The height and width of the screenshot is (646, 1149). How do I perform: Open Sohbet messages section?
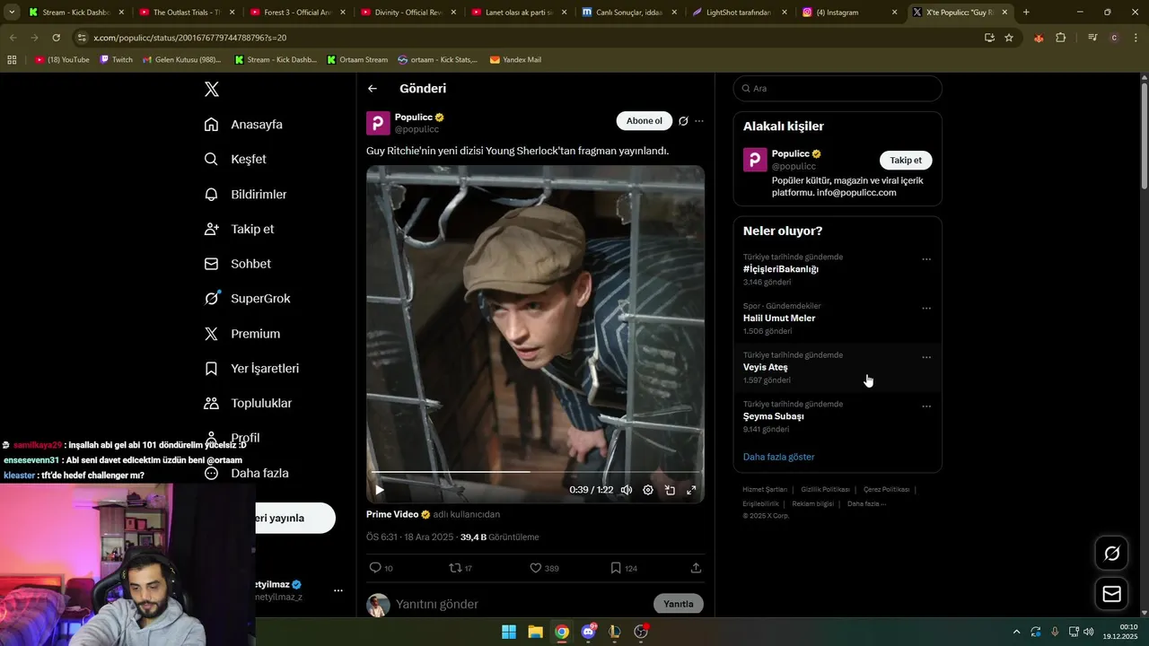click(x=238, y=264)
